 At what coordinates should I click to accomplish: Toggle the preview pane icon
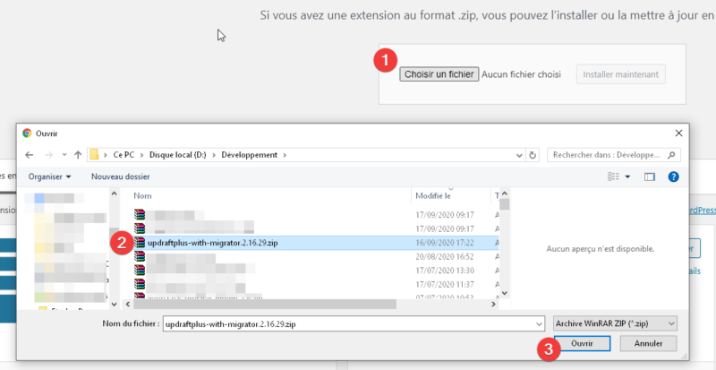[x=650, y=176]
